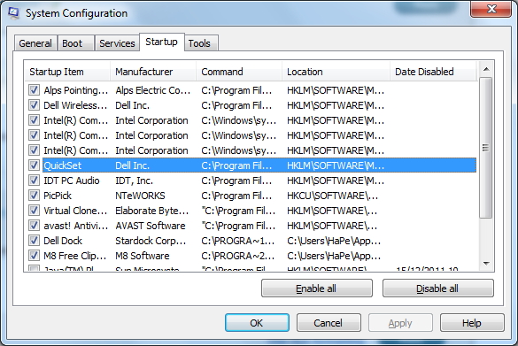Uncheck M8 Free Clipboard startup item
This screenshot has height=346, width=518.
34,255
